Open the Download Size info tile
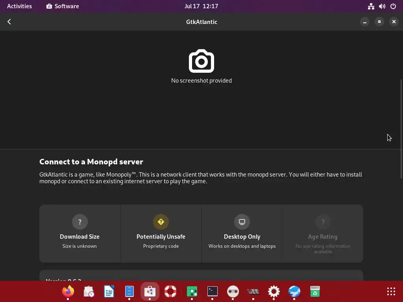This screenshot has height=302, width=403. click(x=79, y=234)
